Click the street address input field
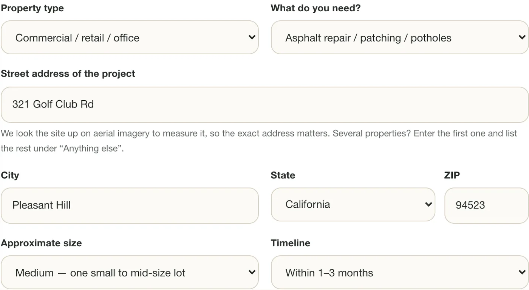The height and width of the screenshot is (290, 529). coord(264,104)
